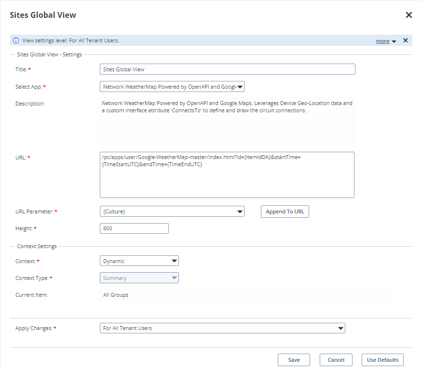The height and width of the screenshot is (370, 421).
Task: Close the Sites Global View dialog
Action: pos(408,15)
